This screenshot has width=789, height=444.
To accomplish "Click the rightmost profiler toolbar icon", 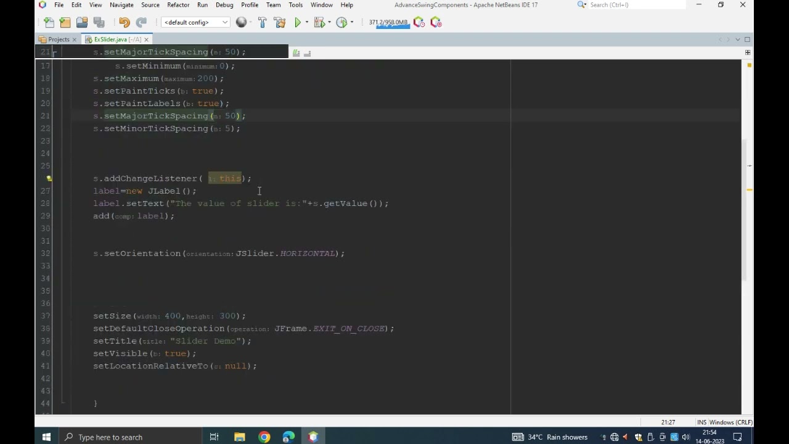I will pos(436,22).
